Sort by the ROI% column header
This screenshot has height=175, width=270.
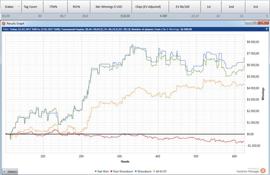click(x=79, y=7)
